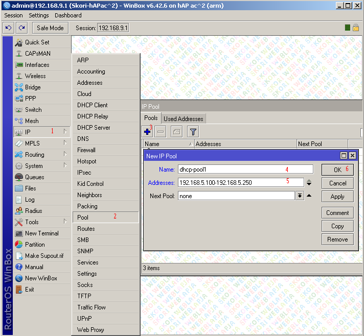
Task: Open New Terminal from the sidebar
Action: [x=41, y=233]
